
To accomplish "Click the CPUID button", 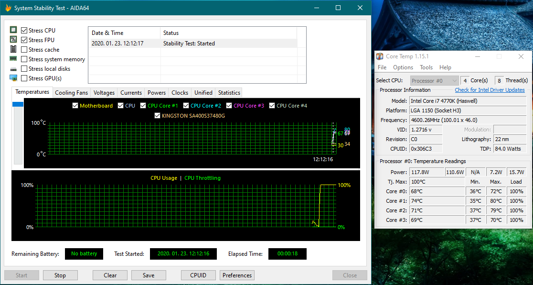I will (x=198, y=275).
